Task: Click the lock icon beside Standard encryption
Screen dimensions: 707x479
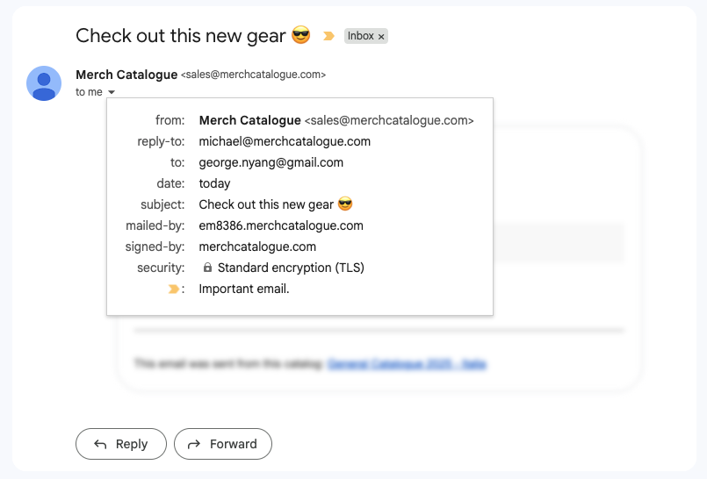Action: (207, 268)
